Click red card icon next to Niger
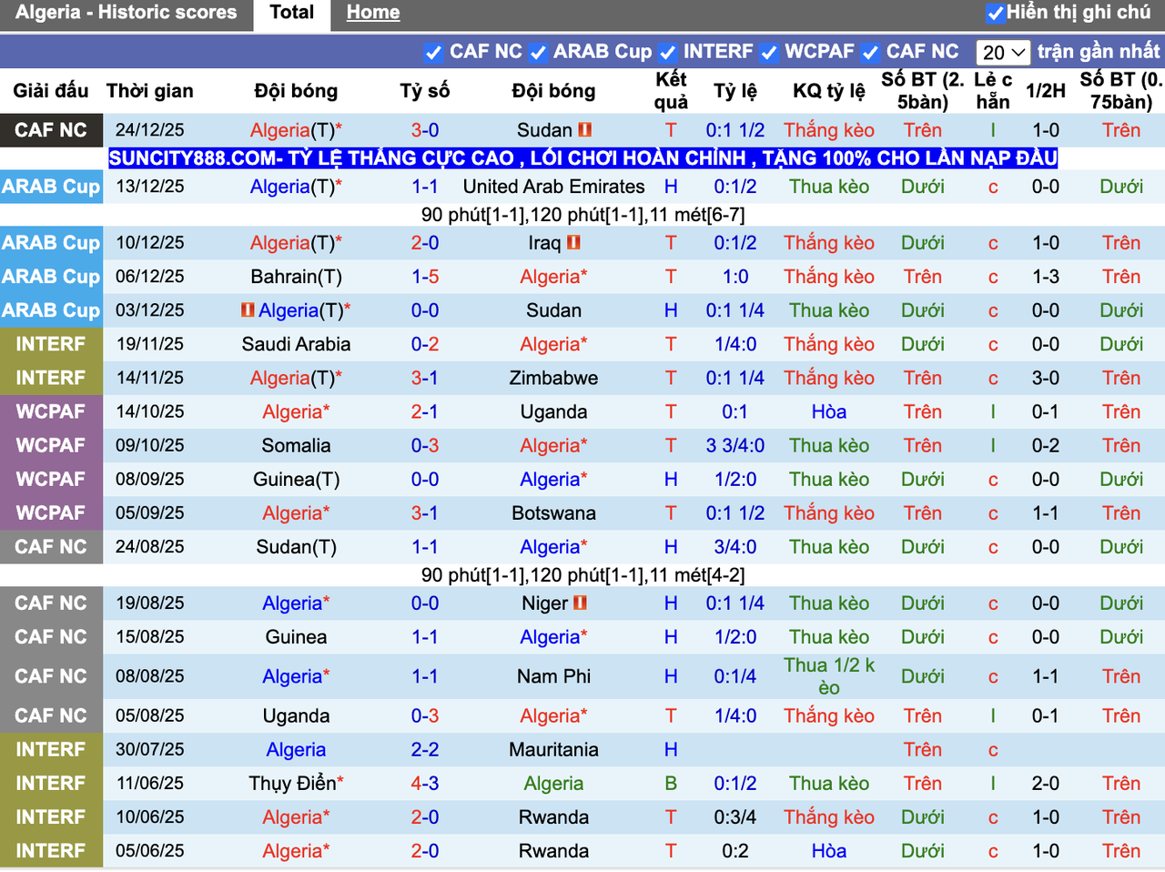Image resolution: width=1165 pixels, height=872 pixels. click(x=580, y=603)
